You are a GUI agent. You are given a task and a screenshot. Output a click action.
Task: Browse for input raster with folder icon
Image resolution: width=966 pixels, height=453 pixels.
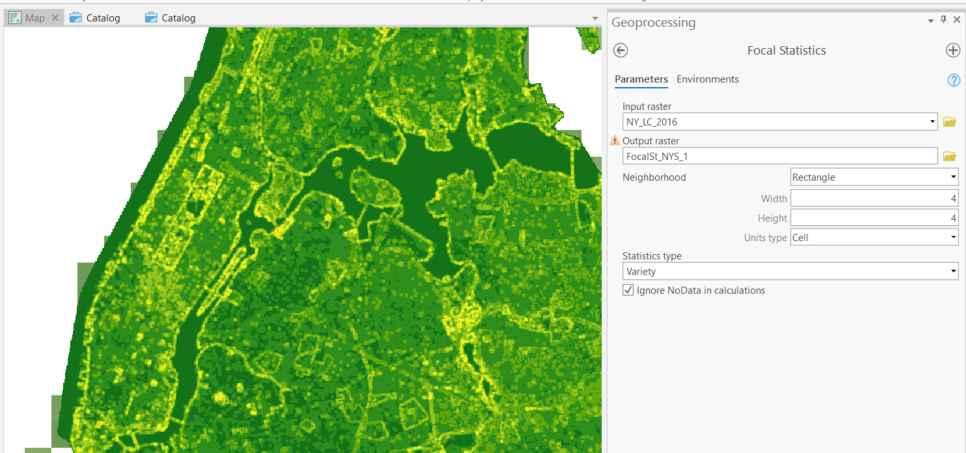point(950,122)
